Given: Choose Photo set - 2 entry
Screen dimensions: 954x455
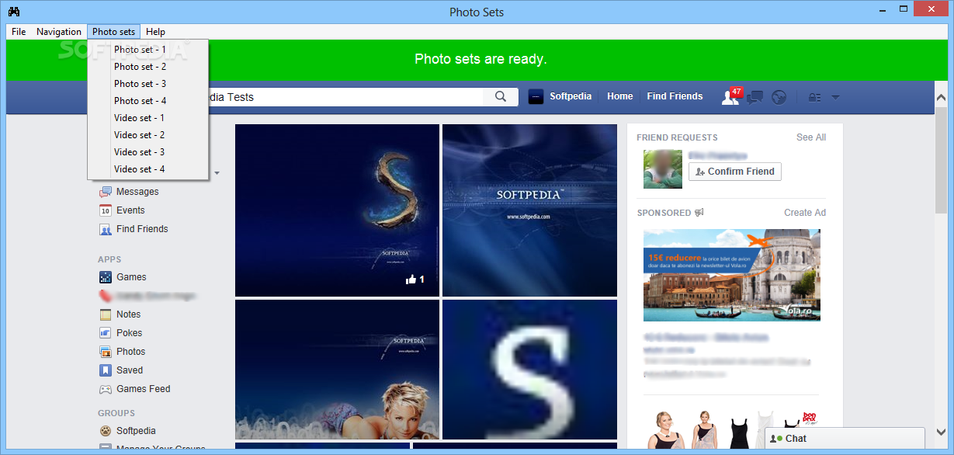Looking at the screenshot, I should pos(147,67).
